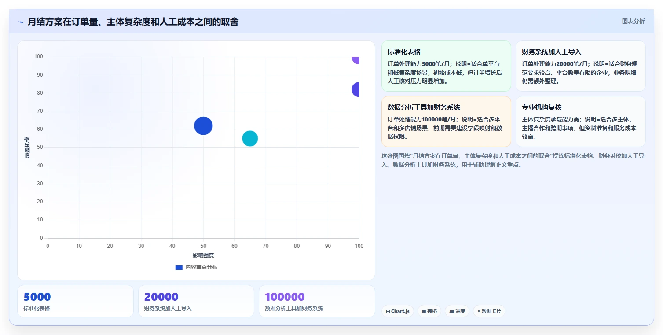This screenshot has width=663, height=335.
Task: Click the 图表分析 label in the header
Action: click(x=633, y=21)
